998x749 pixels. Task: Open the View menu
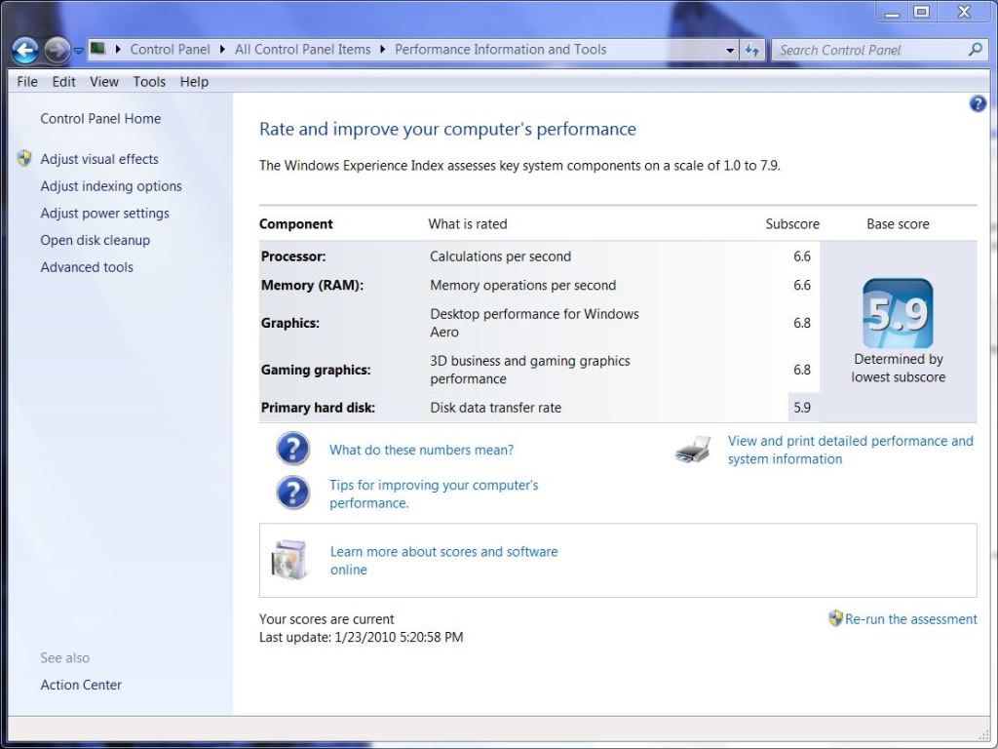pyautogui.click(x=103, y=82)
